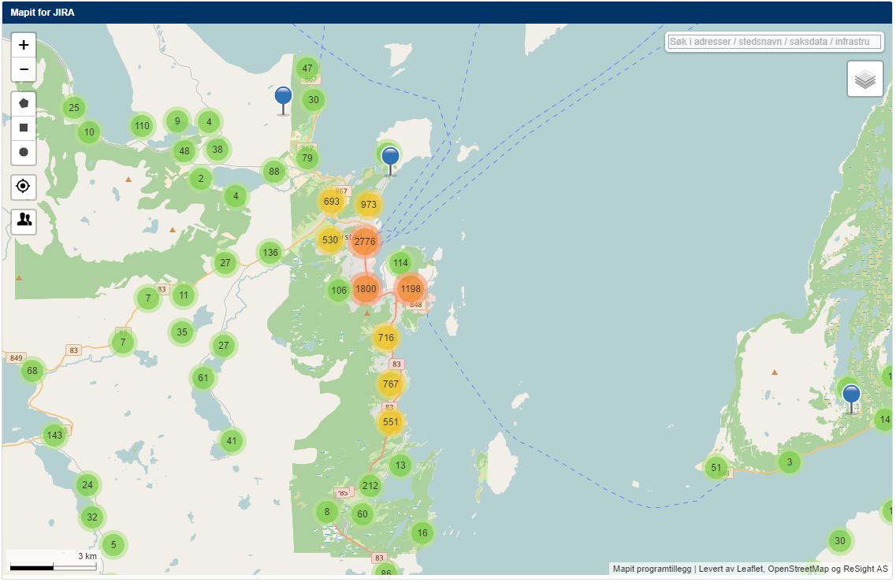The width and height of the screenshot is (896, 582).
Task: Click the zoom out minus button
Action: tap(24, 69)
